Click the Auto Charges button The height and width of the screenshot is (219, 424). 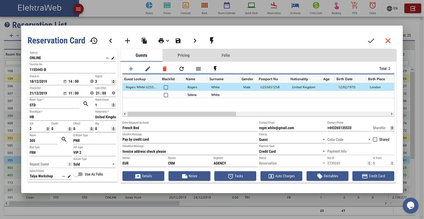click(x=281, y=176)
